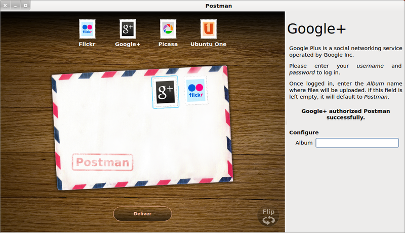Select the Flickr stamp in top row
Screen dimensions: 405x233
point(87,29)
